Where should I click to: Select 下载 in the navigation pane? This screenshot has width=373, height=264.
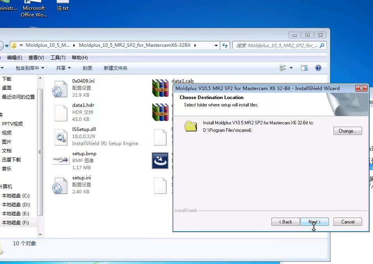[x=7, y=79]
